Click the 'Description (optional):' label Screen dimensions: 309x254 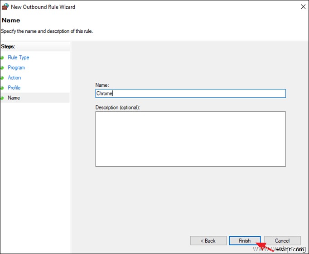(118, 108)
